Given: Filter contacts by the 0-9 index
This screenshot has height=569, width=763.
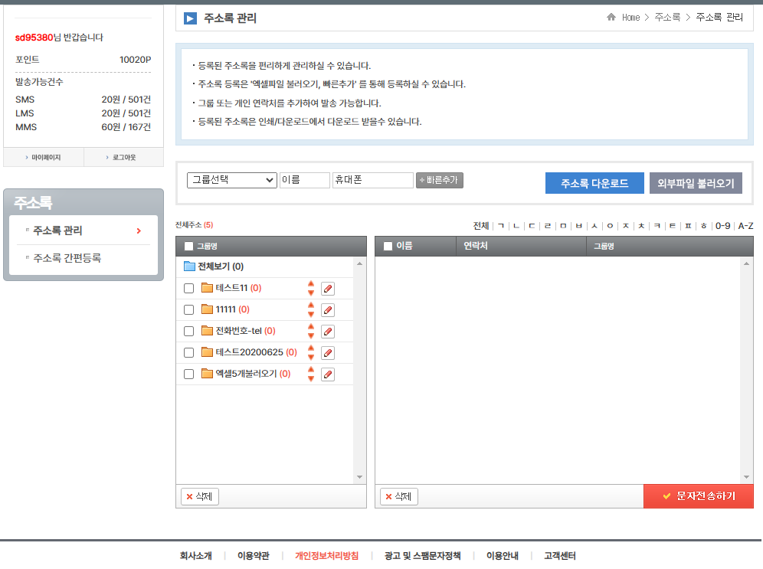Looking at the screenshot, I should [x=722, y=226].
